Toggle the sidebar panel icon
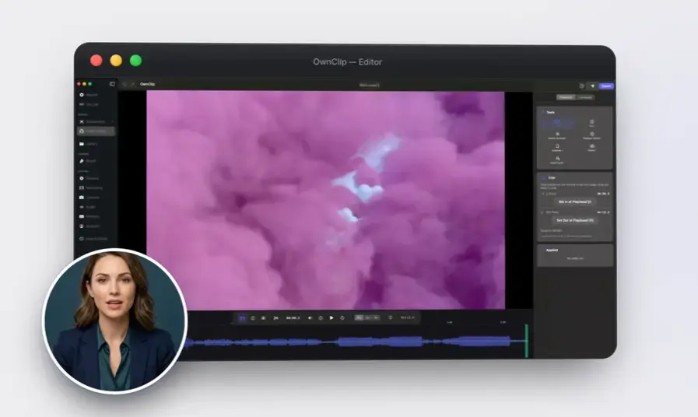Image resolution: width=698 pixels, height=417 pixels. (112, 84)
